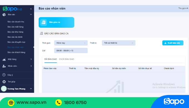Visit the www.sapo.vn link
The height and width of the screenshot is (108, 189).
point(31,102)
